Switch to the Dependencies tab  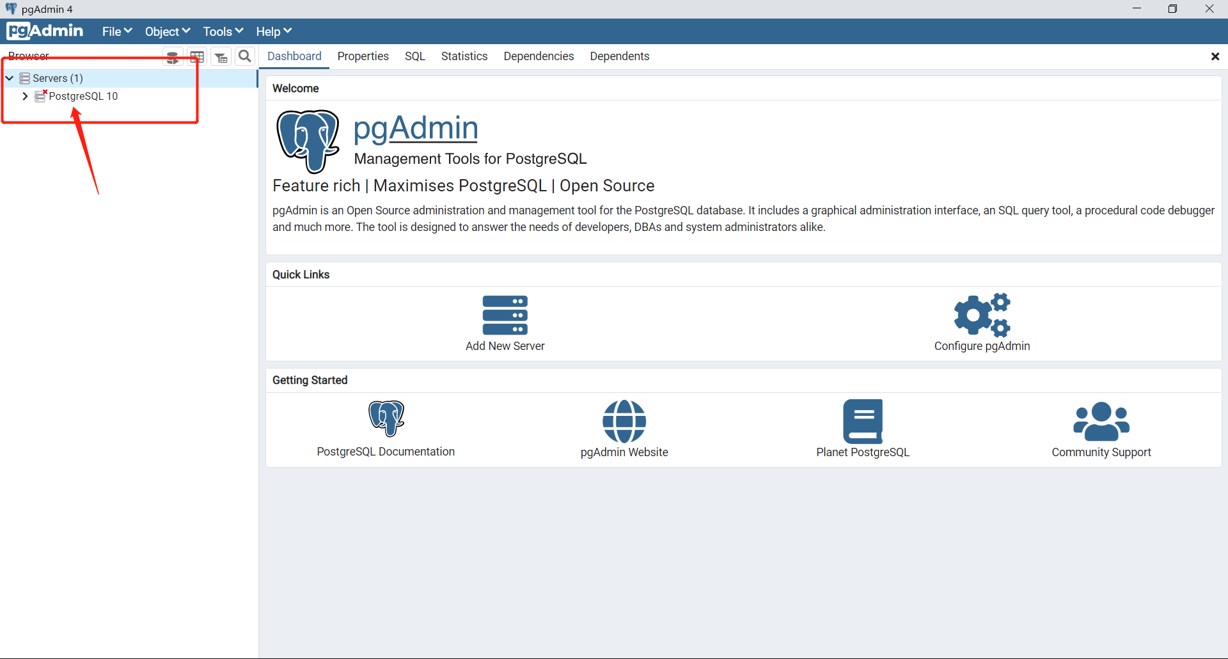[x=539, y=56]
